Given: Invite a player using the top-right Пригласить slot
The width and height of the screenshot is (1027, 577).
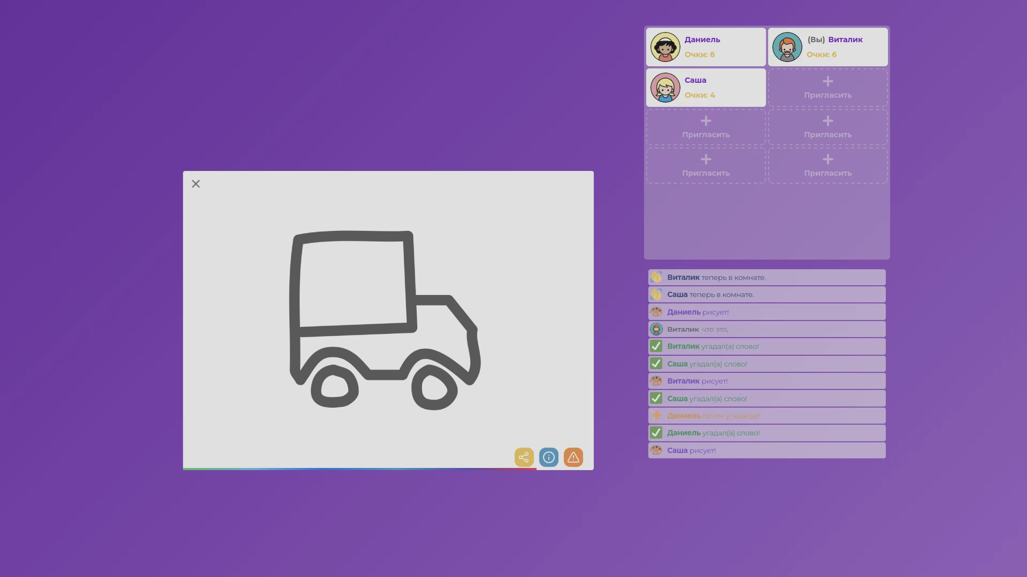Looking at the screenshot, I should point(827,88).
